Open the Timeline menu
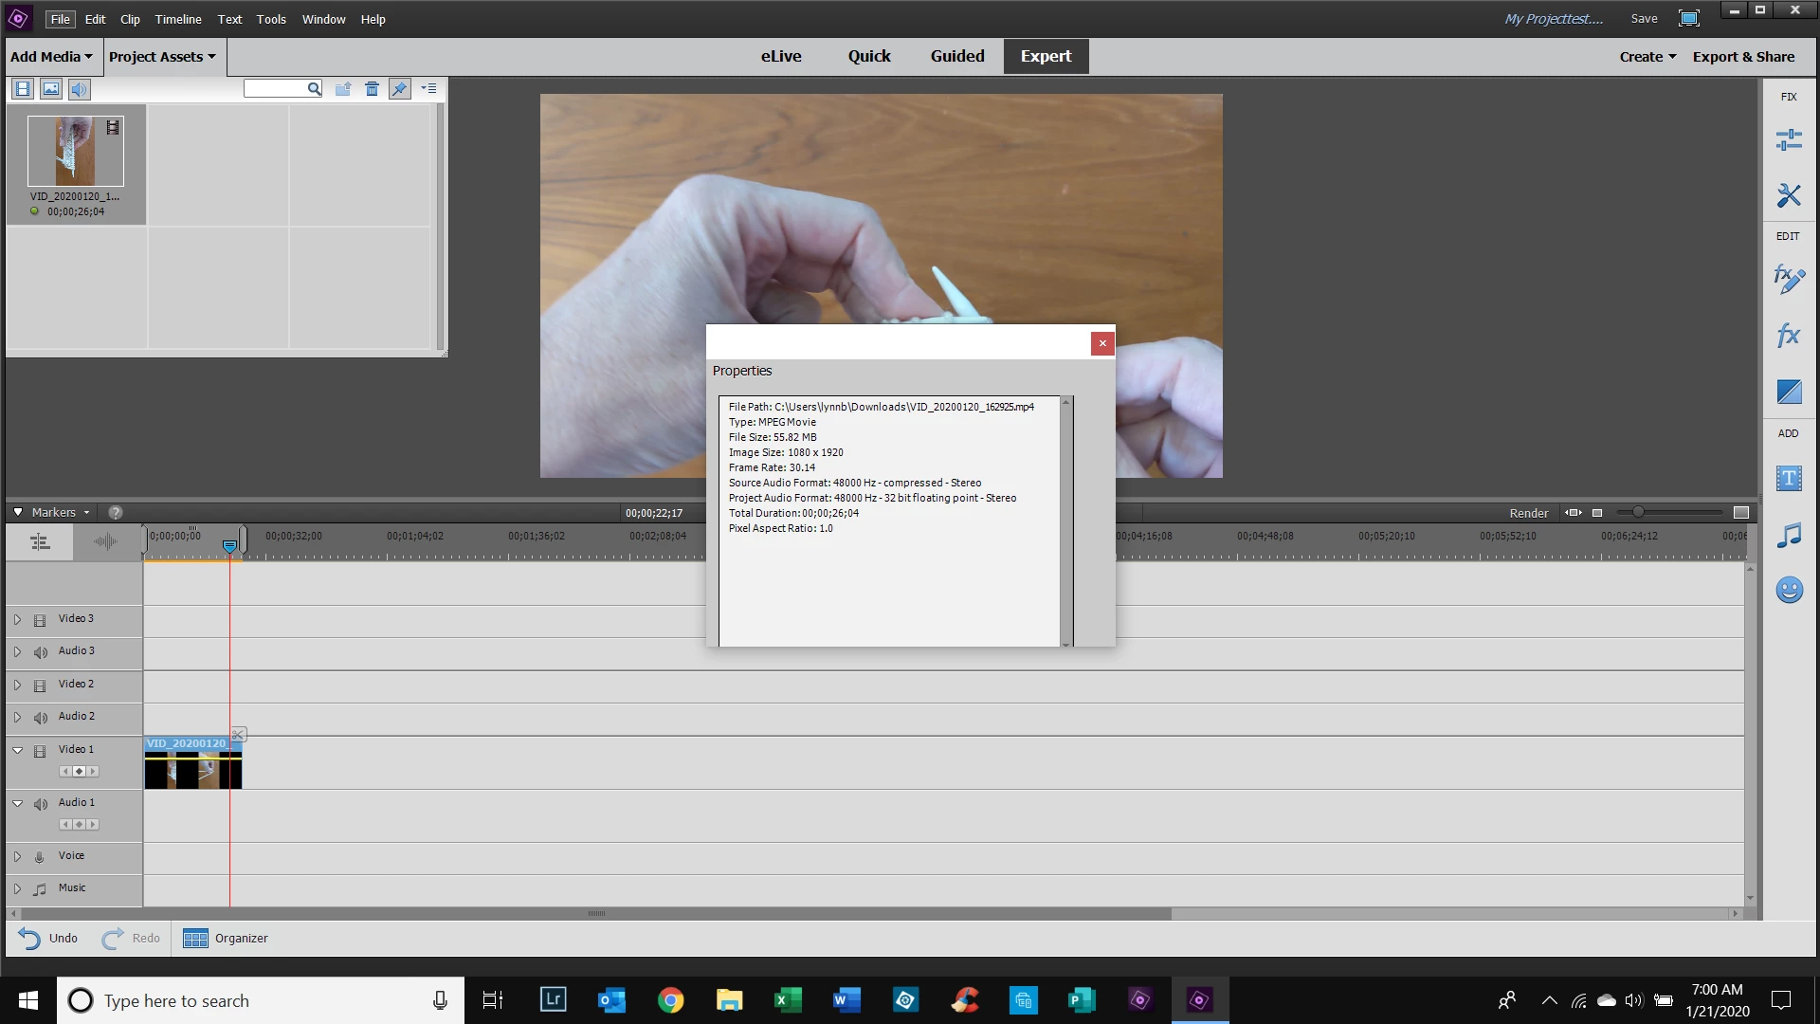1820x1024 pixels. tap(178, 19)
